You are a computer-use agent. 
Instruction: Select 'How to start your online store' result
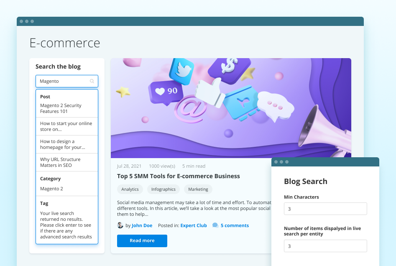[66, 126]
